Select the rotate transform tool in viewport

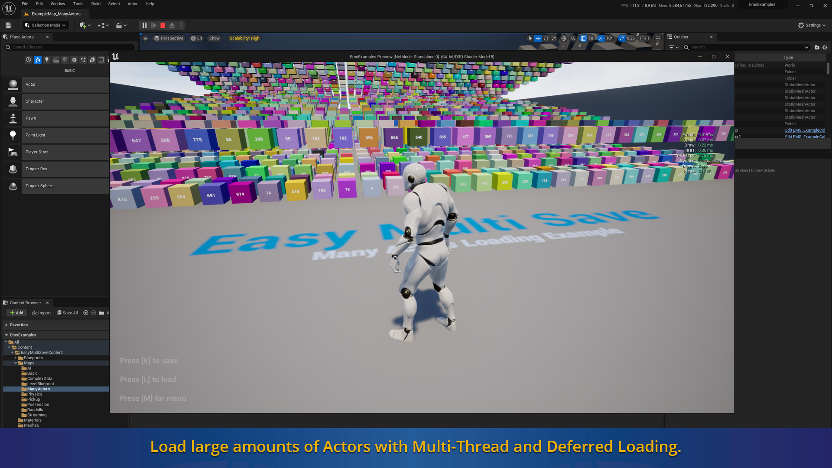[546, 39]
